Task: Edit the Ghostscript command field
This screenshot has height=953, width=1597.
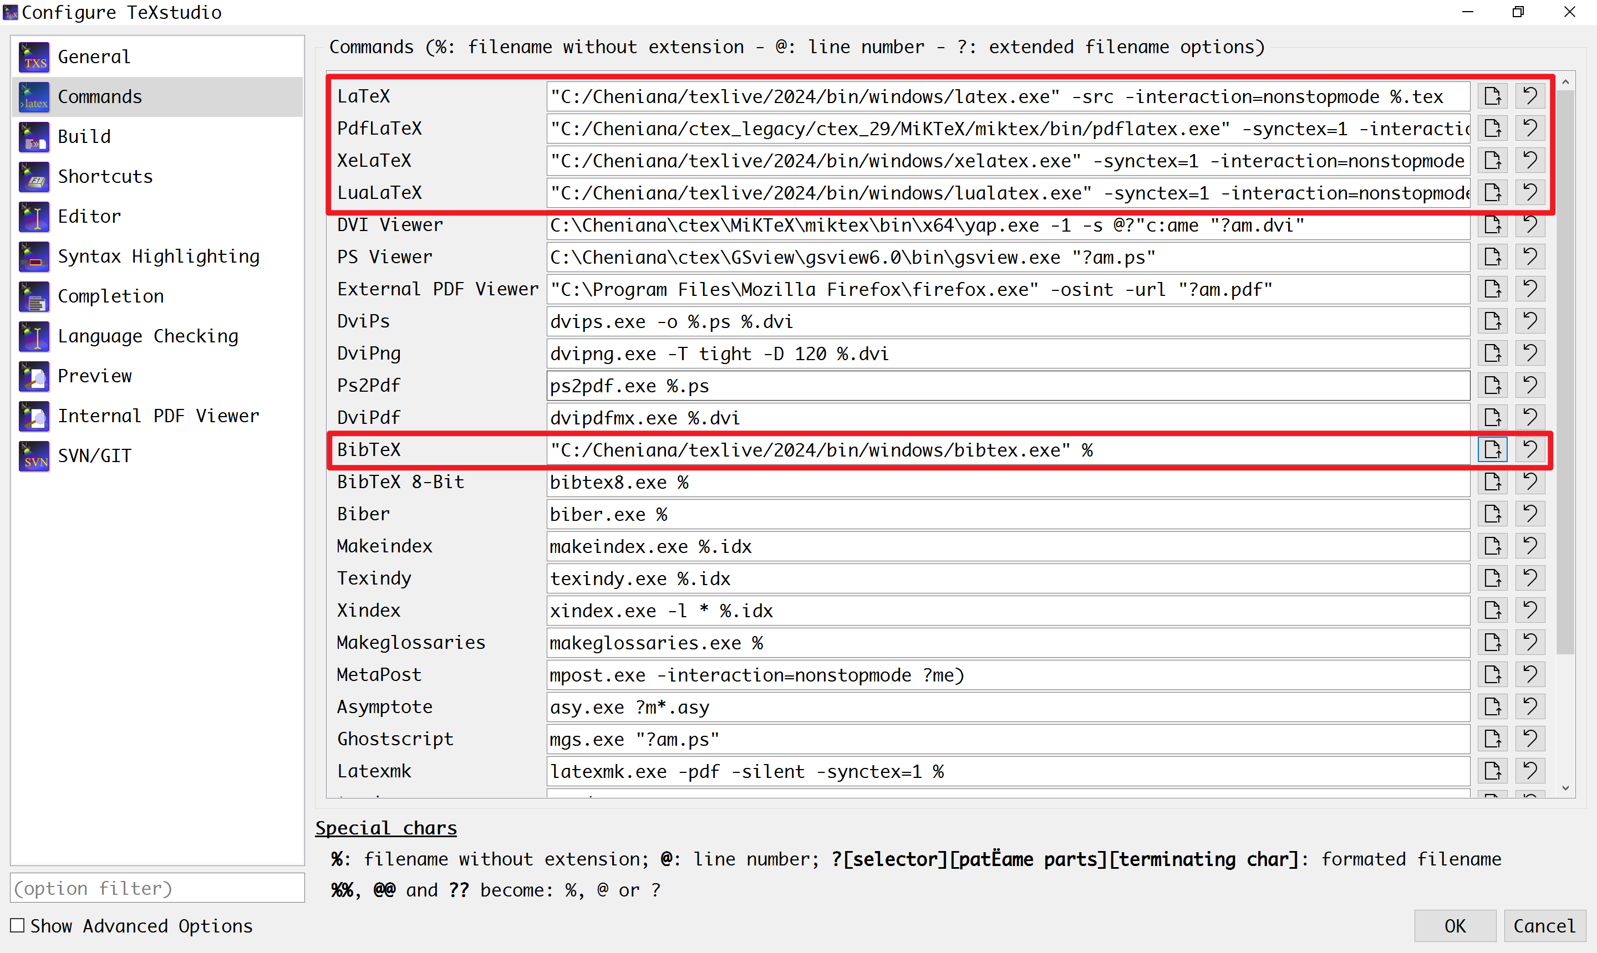Action: (x=1008, y=739)
